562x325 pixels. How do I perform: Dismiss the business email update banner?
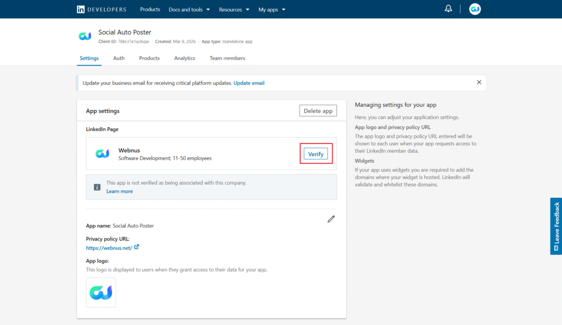479,82
